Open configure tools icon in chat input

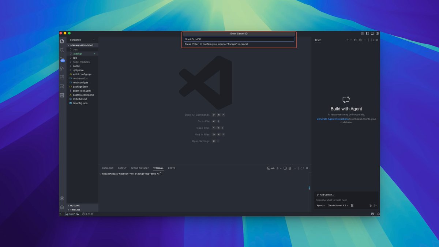352,206
